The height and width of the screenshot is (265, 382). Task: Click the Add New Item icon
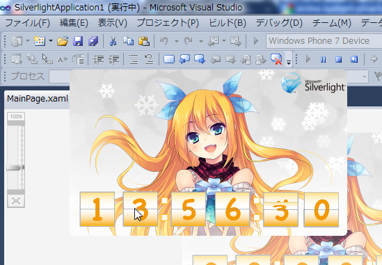click(40, 41)
